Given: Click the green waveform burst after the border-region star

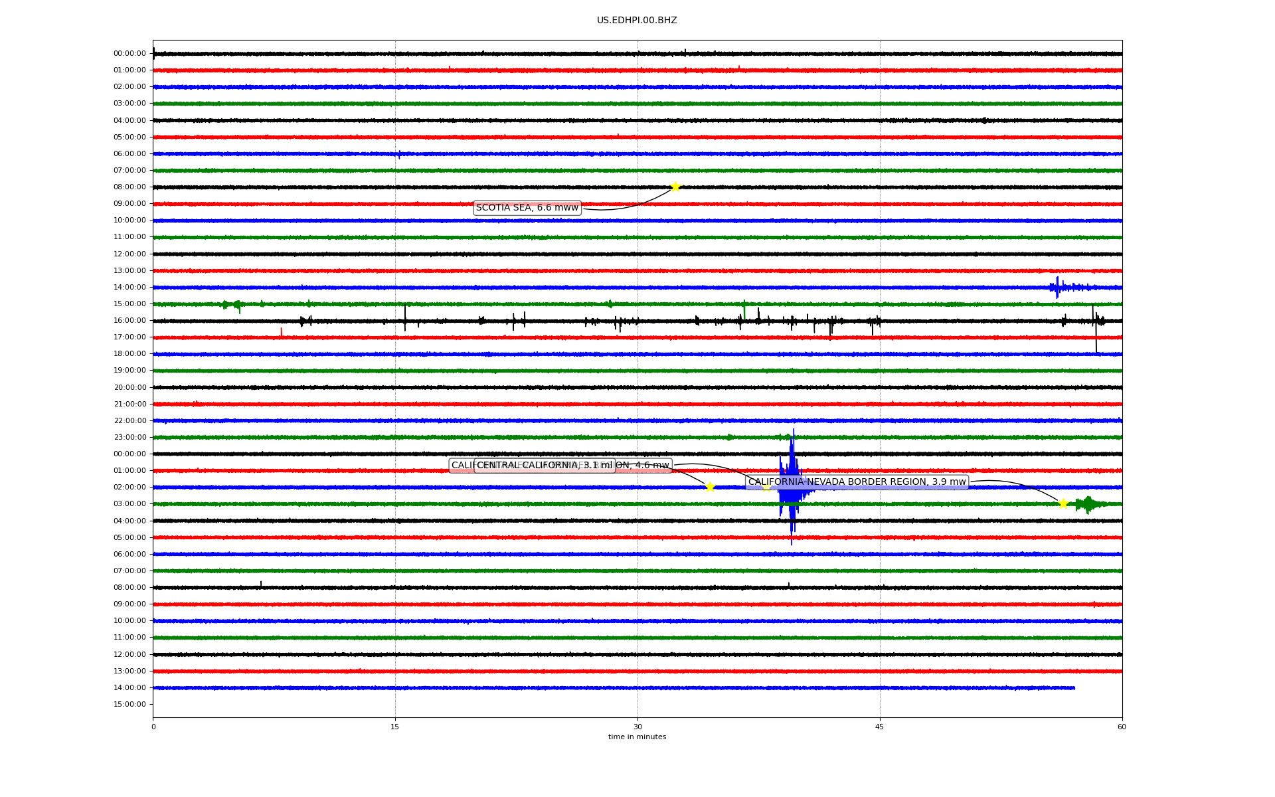Looking at the screenshot, I should pos(1089,504).
